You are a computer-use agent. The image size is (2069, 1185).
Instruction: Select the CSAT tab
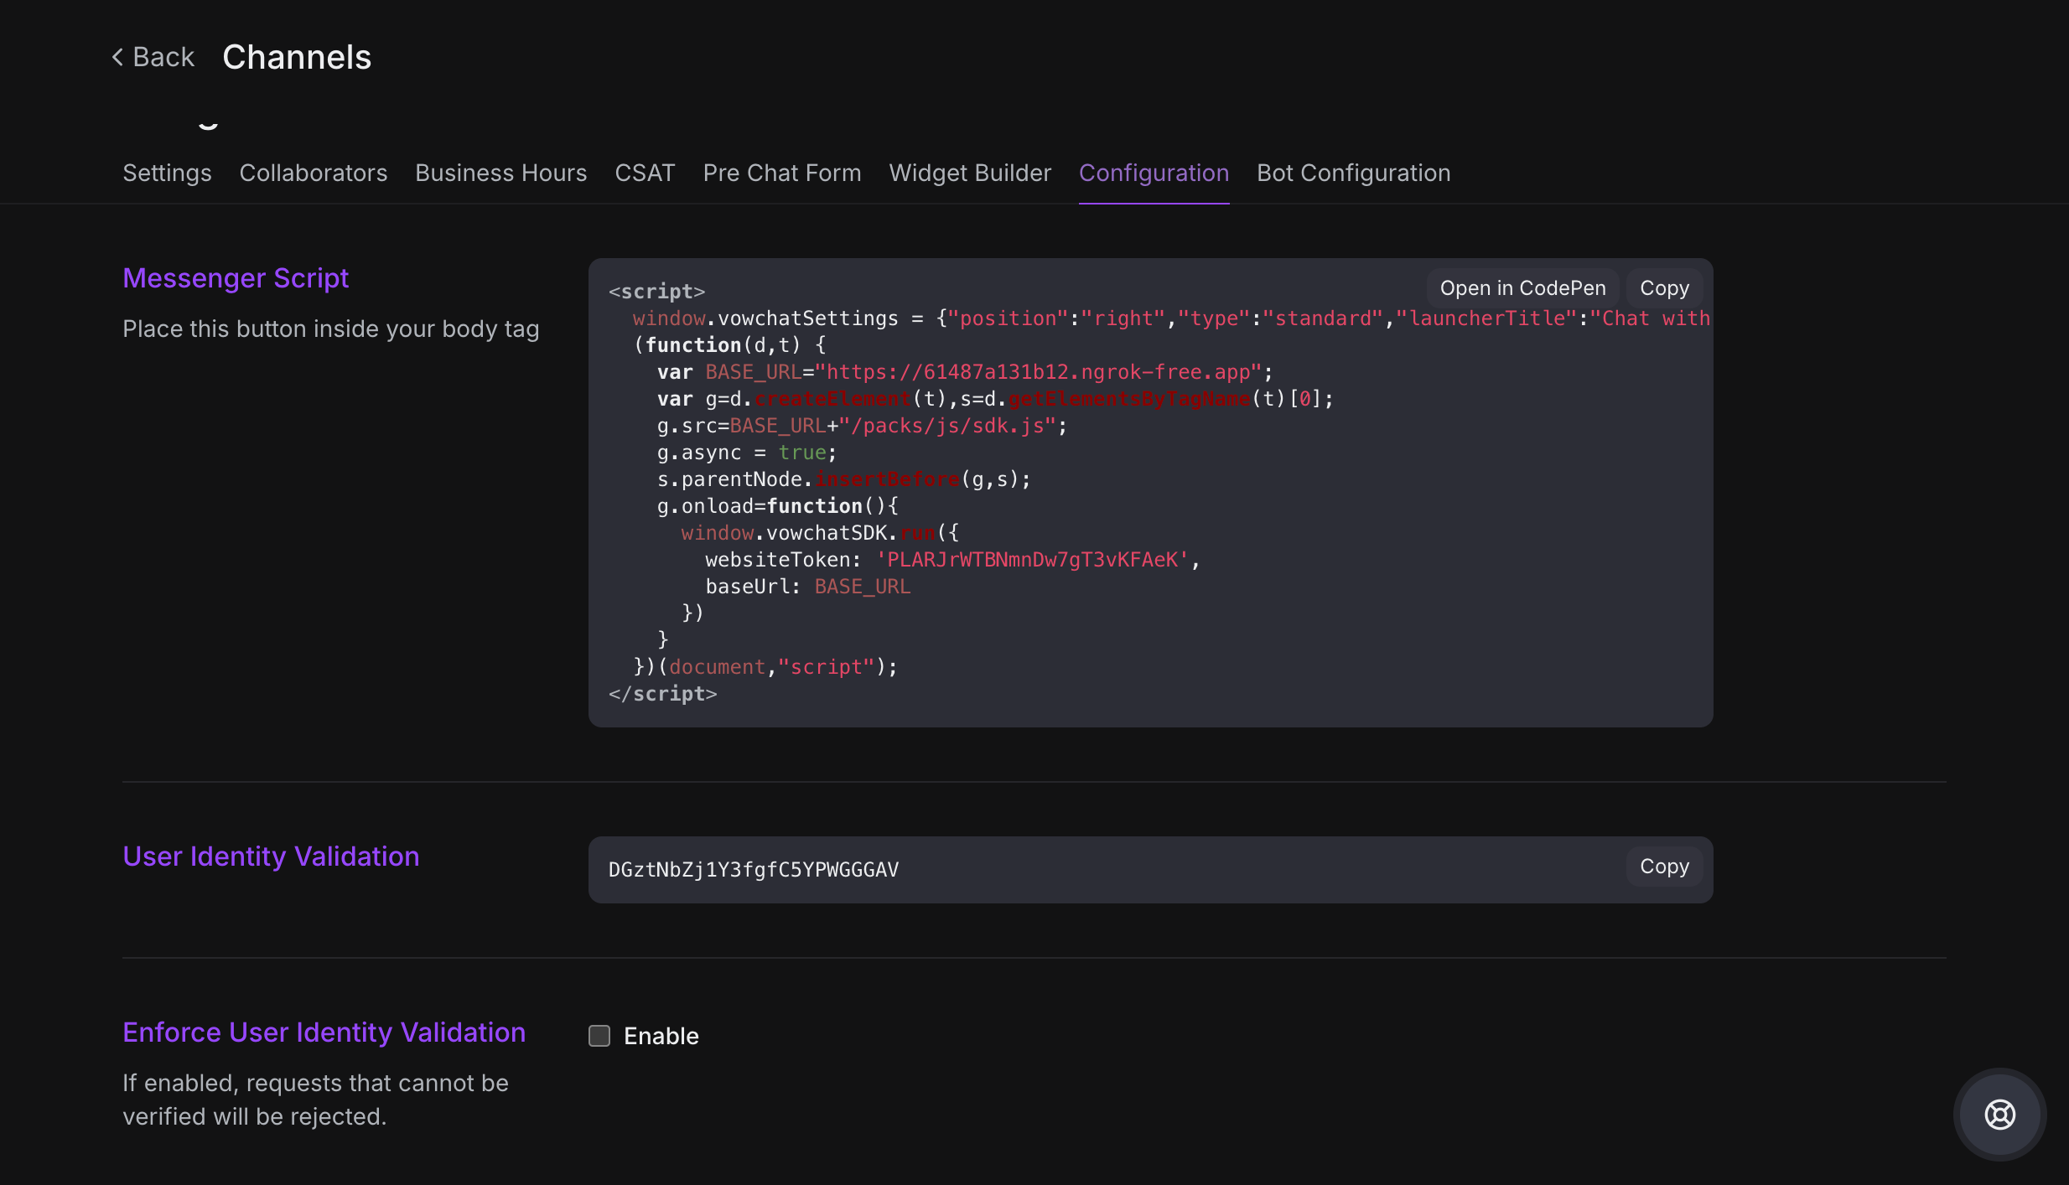[x=645, y=173]
